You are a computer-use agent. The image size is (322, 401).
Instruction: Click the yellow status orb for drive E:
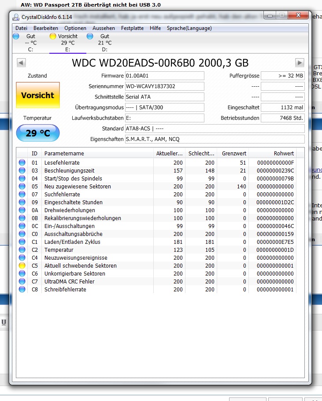(53, 37)
